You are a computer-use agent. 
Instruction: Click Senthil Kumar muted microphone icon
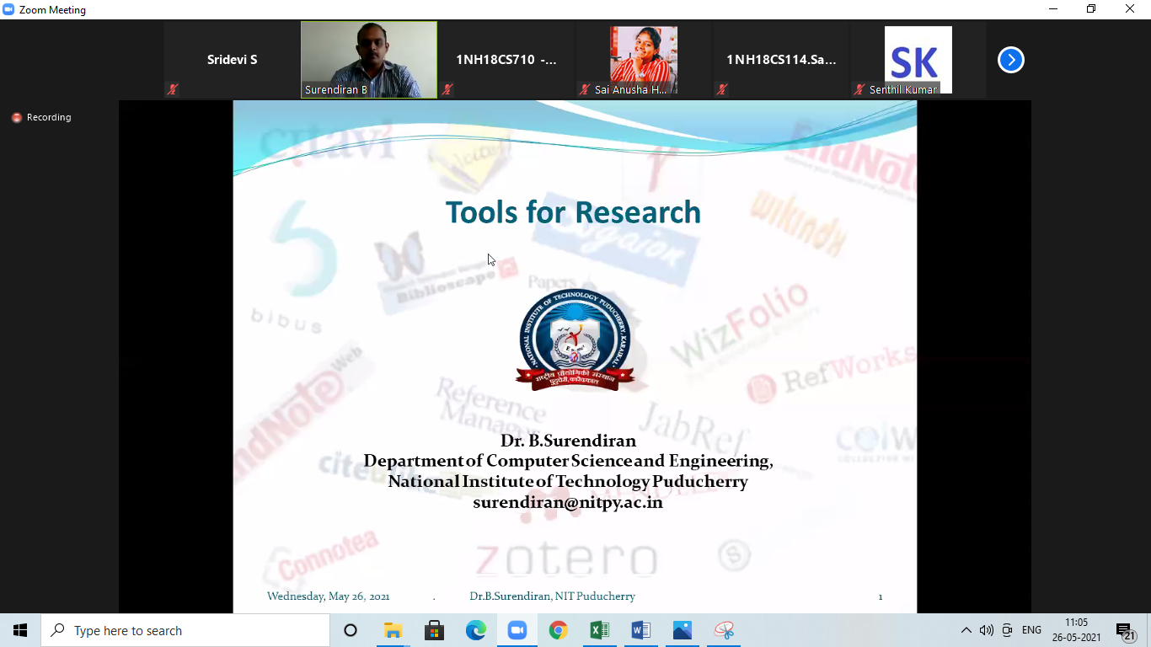click(859, 89)
